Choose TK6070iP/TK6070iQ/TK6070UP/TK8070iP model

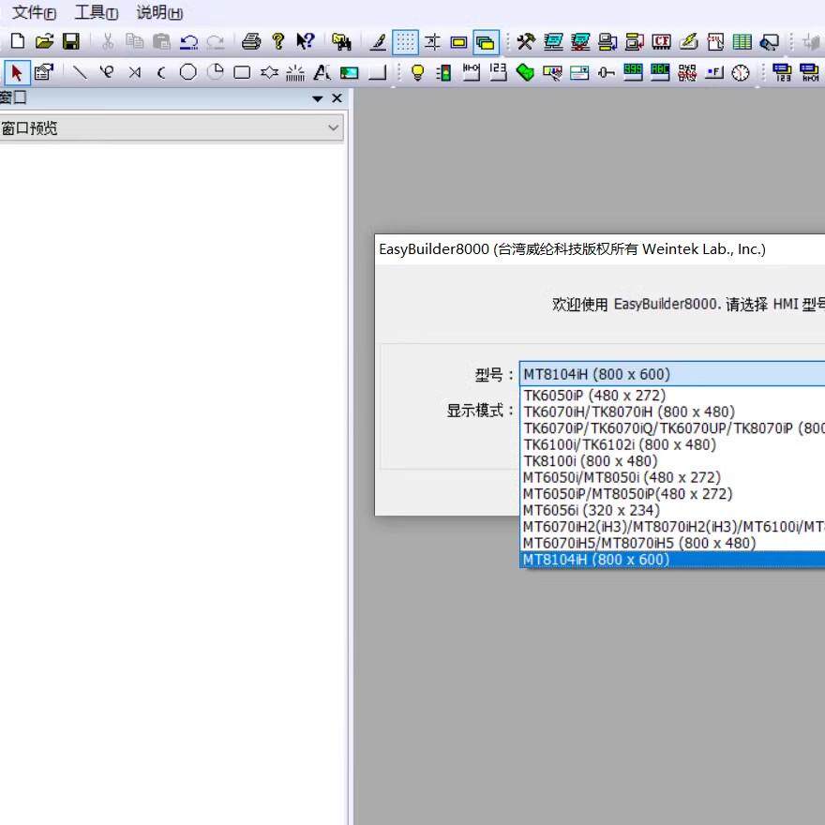point(672,427)
